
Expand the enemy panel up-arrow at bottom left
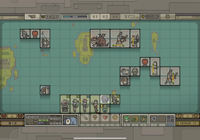[12, 116]
